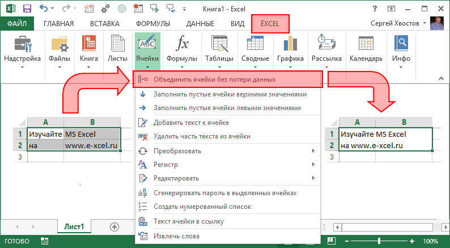Open the ФАЙЛ tab
Screen dimensions: 450x248
17,24
